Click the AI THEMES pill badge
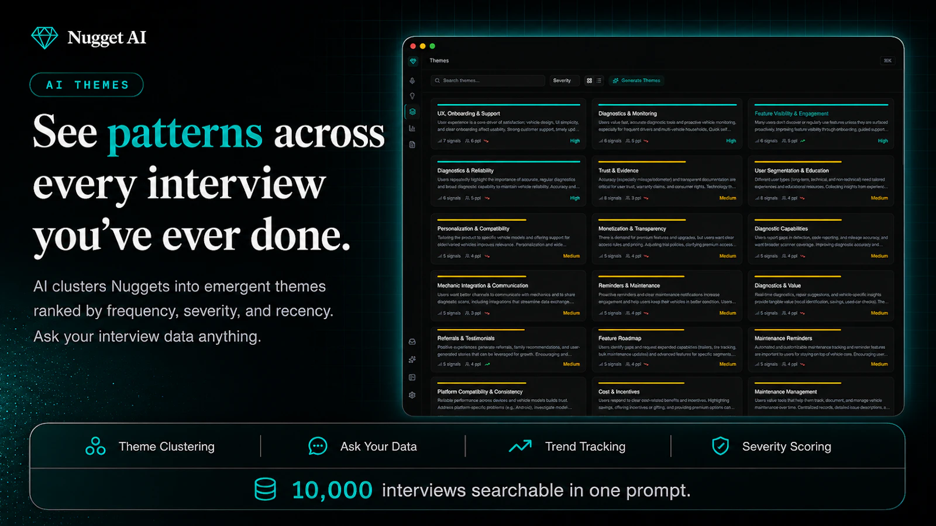This screenshot has height=526, width=936. 87,85
